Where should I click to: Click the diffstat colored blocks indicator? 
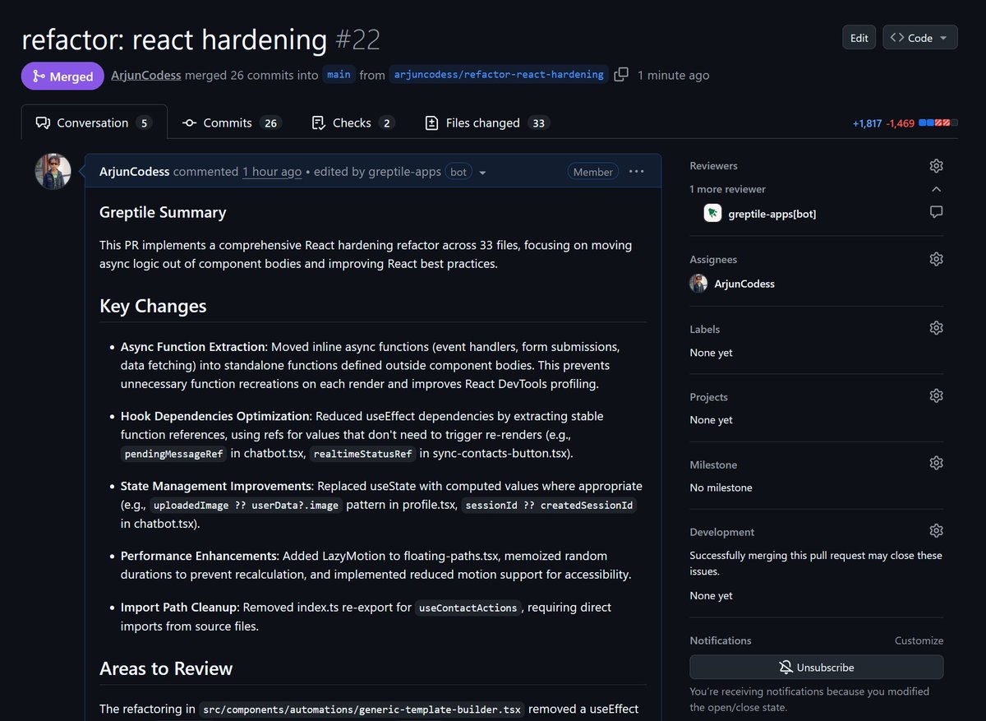pyautogui.click(x=938, y=123)
